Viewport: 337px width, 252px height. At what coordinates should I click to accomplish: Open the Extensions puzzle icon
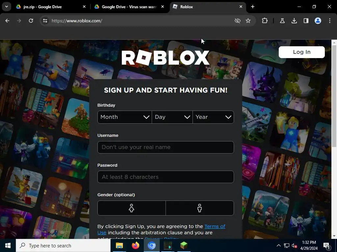pos(265,21)
